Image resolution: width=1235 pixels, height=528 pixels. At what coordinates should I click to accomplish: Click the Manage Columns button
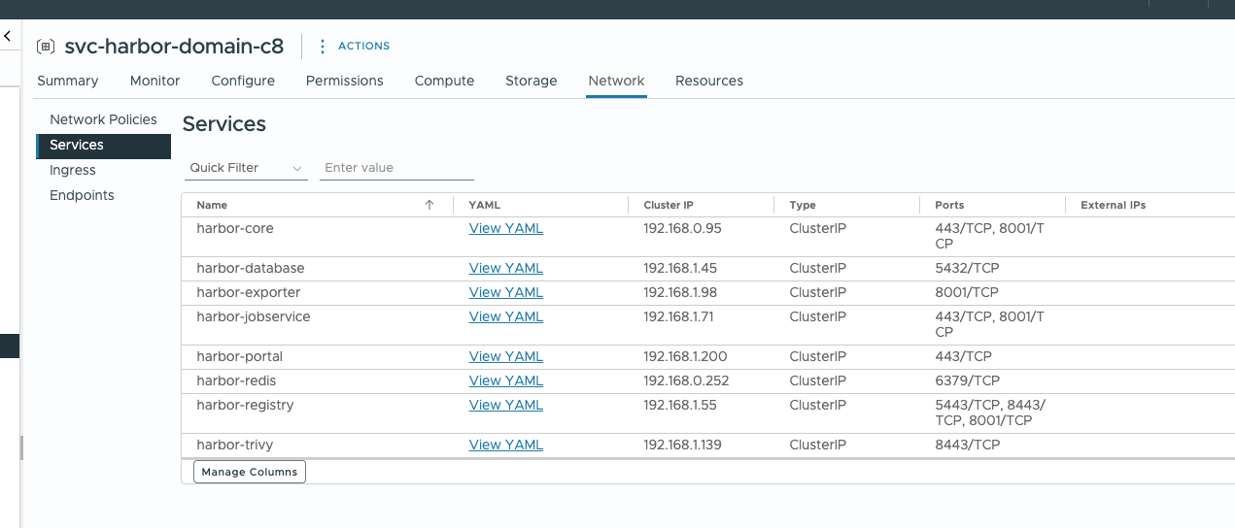pyautogui.click(x=250, y=472)
